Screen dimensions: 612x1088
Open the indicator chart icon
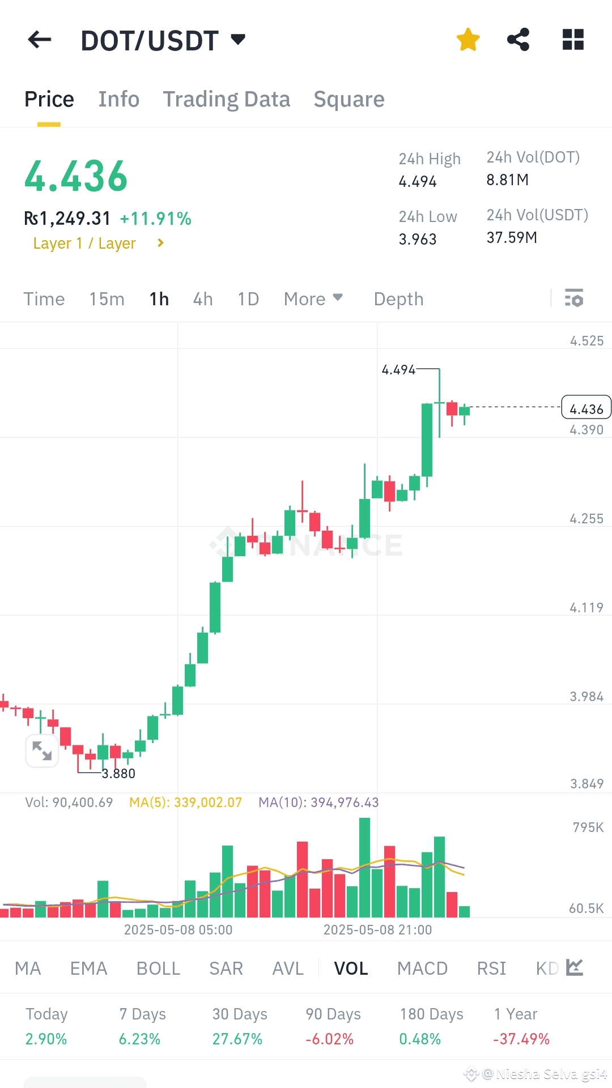click(575, 967)
